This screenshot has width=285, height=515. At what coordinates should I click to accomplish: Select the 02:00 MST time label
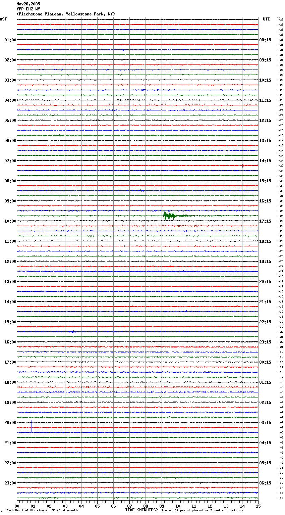[x=10, y=60]
